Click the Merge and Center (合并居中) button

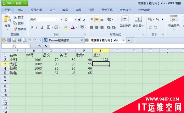point(138,21)
